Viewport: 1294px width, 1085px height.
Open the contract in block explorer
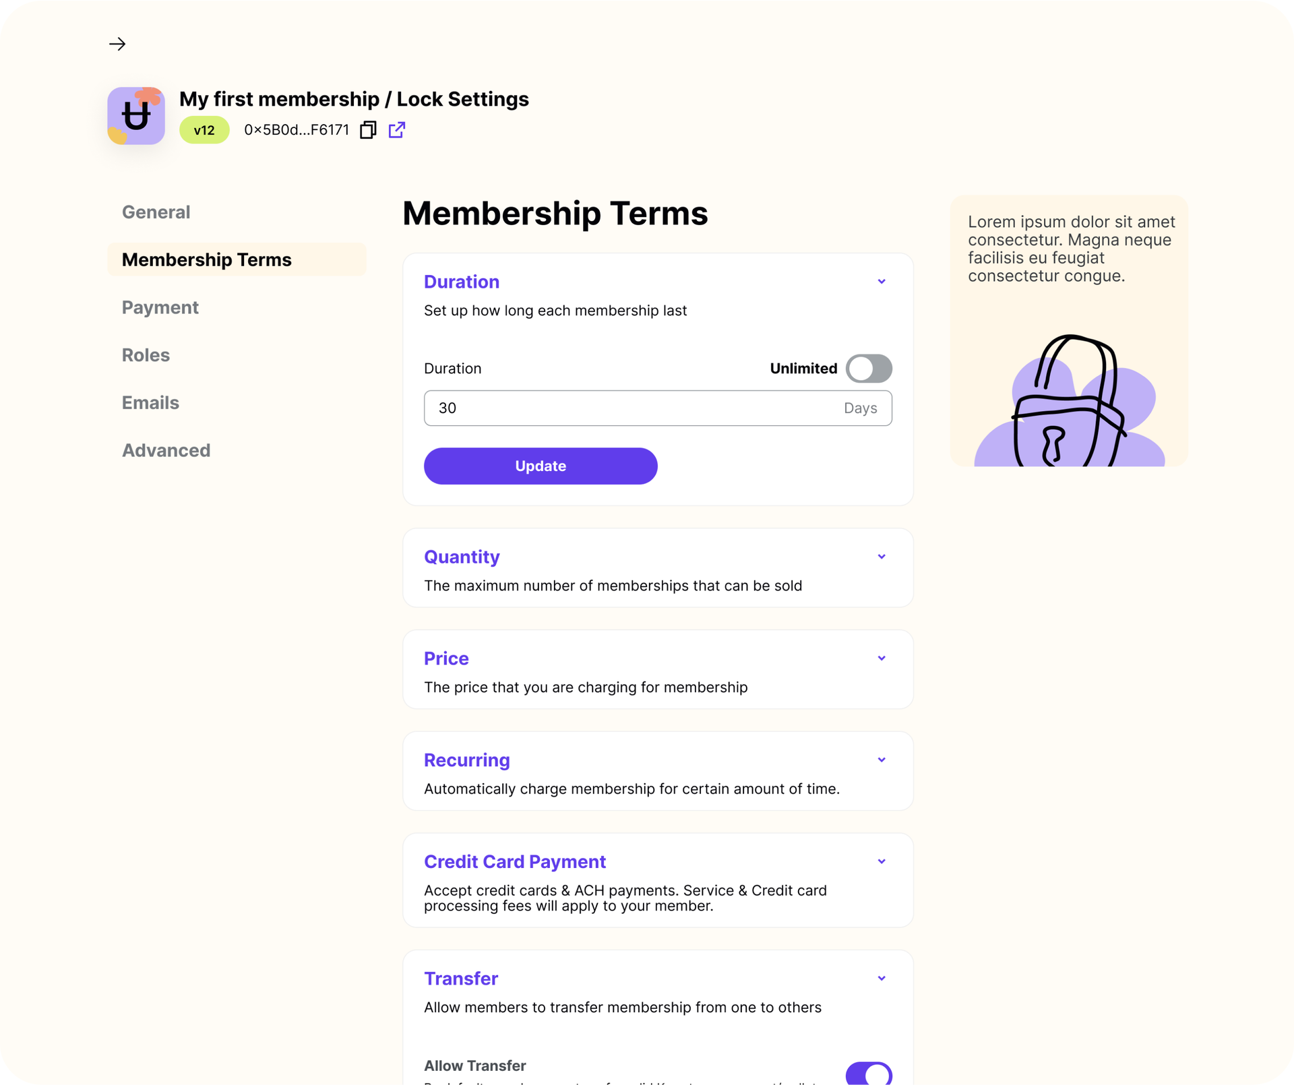[x=397, y=129]
